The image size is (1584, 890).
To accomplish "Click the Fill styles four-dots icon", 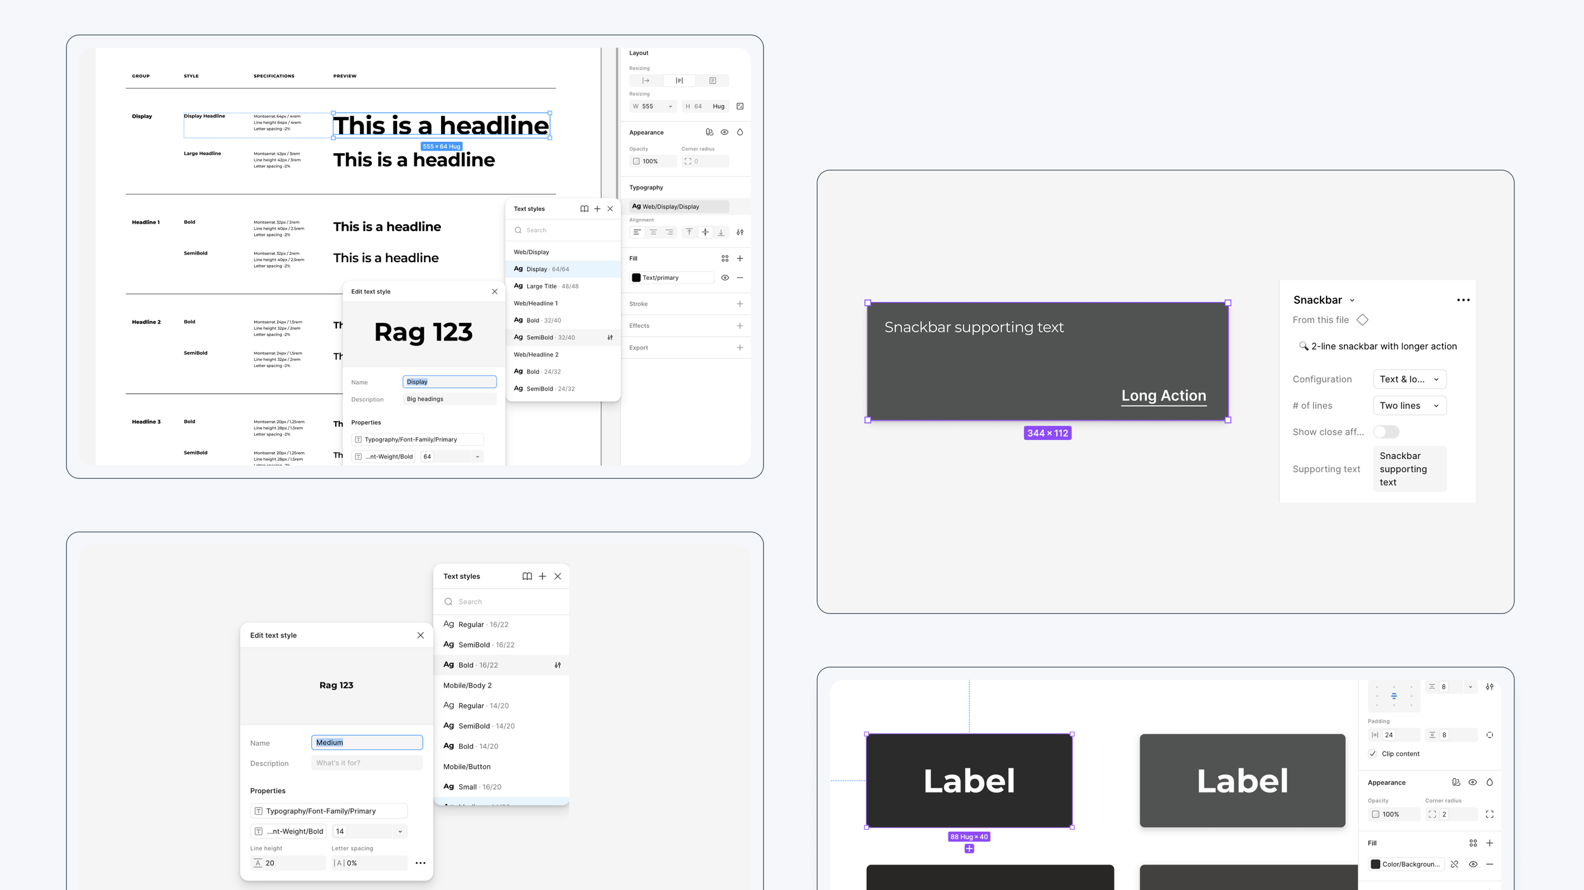I will click(x=725, y=258).
